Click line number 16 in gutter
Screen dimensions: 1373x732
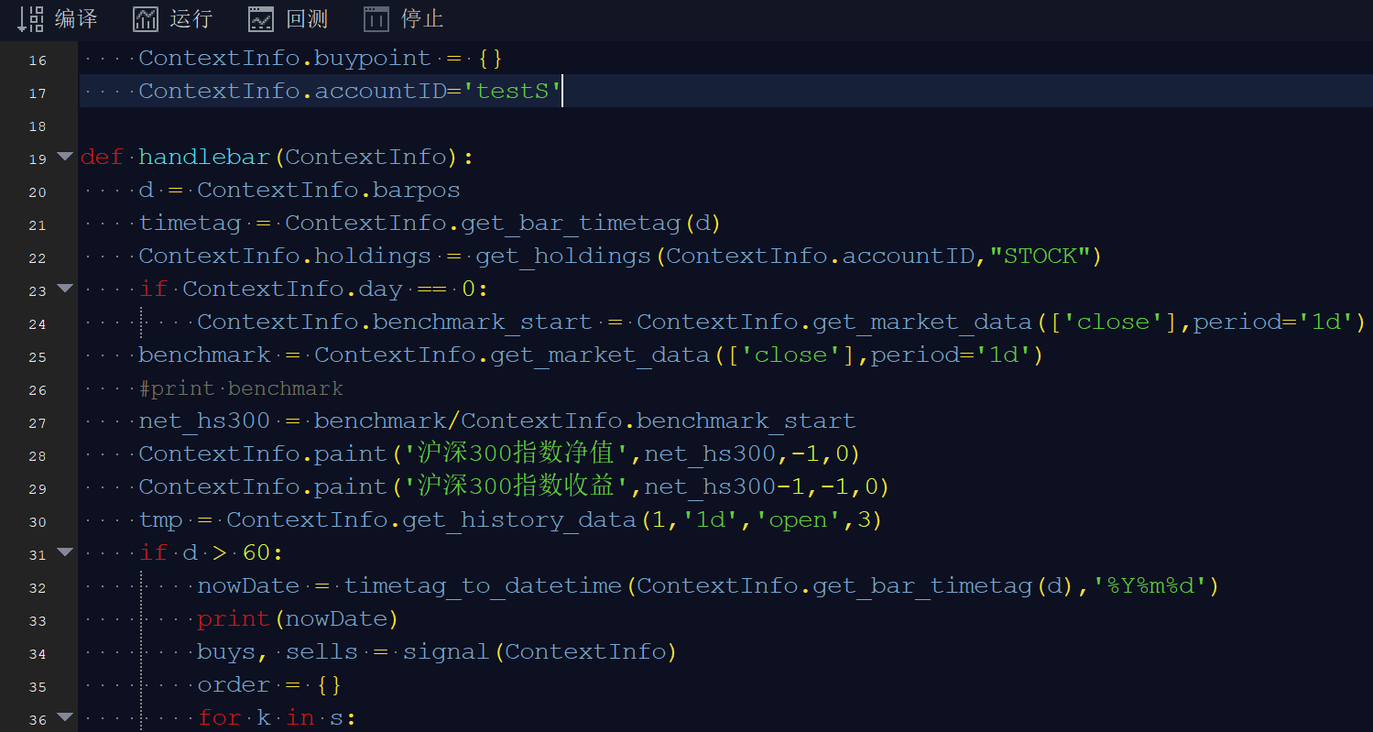(x=37, y=60)
